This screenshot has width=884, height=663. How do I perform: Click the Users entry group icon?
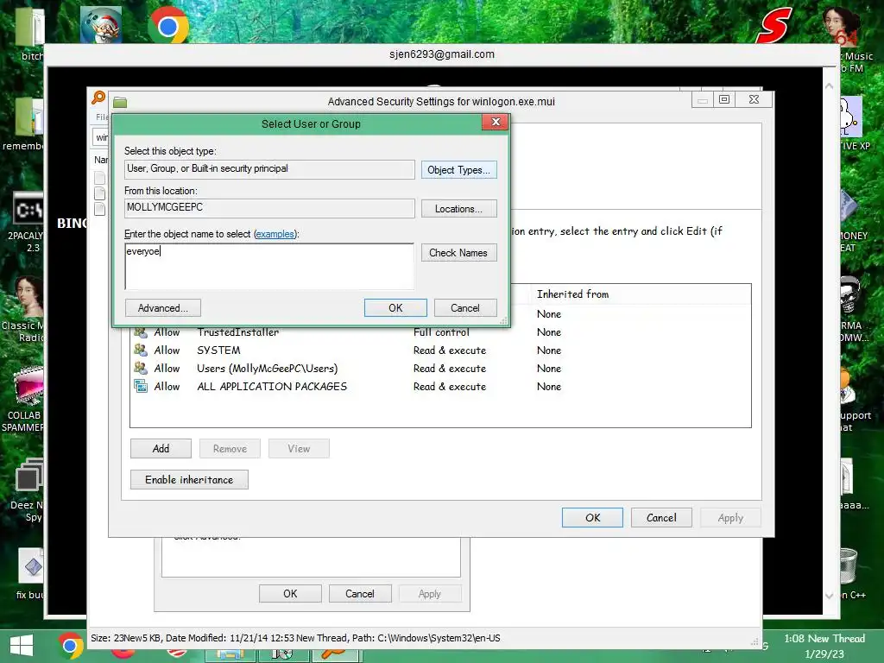(141, 368)
